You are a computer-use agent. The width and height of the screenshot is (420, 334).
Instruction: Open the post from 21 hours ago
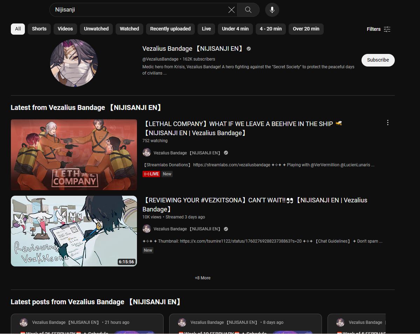87,324
